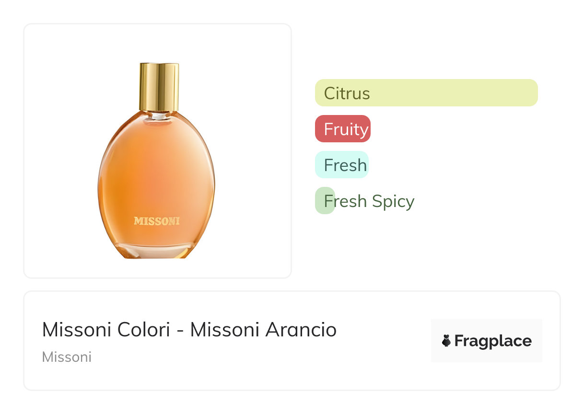Click the green Fresh Spicy swatch
The width and height of the screenshot is (584, 414).
point(324,201)
